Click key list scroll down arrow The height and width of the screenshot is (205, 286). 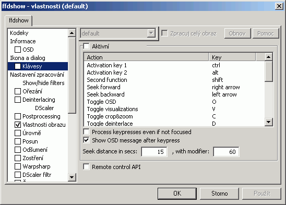click(268, 122)
